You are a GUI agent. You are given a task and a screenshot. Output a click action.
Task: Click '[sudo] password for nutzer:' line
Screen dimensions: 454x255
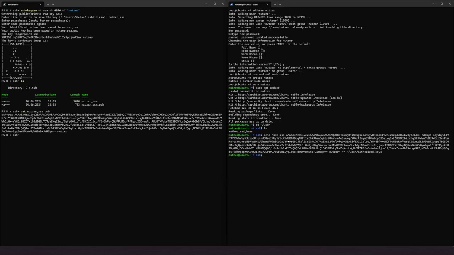tap(250, 91)
